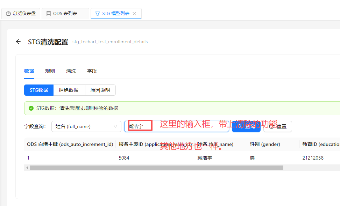Screen dimensions: 340x206
Task: Click the back arrow beside STG清洗配置
Action: pyautogui.click(x=18, y=42)
